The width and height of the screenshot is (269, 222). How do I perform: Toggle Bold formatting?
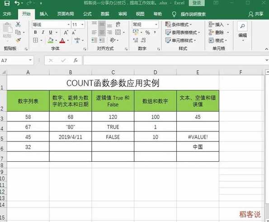click(35, 32)
